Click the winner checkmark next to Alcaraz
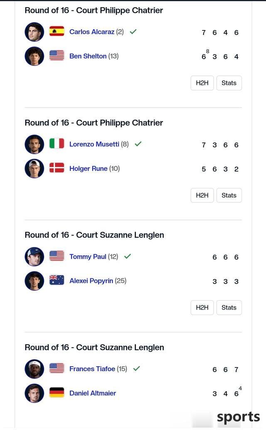The width and height of the screenshot is (266, 430). point(133,32)
